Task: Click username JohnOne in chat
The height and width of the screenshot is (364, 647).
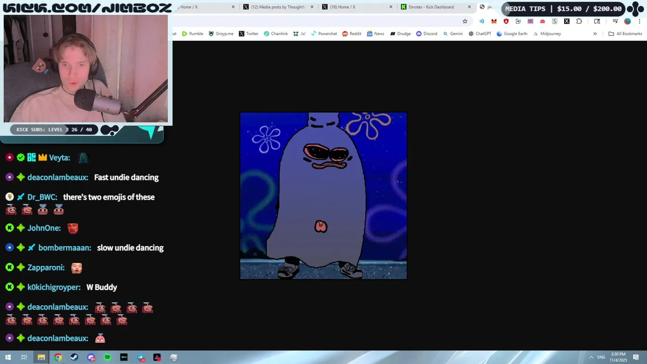Action: (44, 228)
